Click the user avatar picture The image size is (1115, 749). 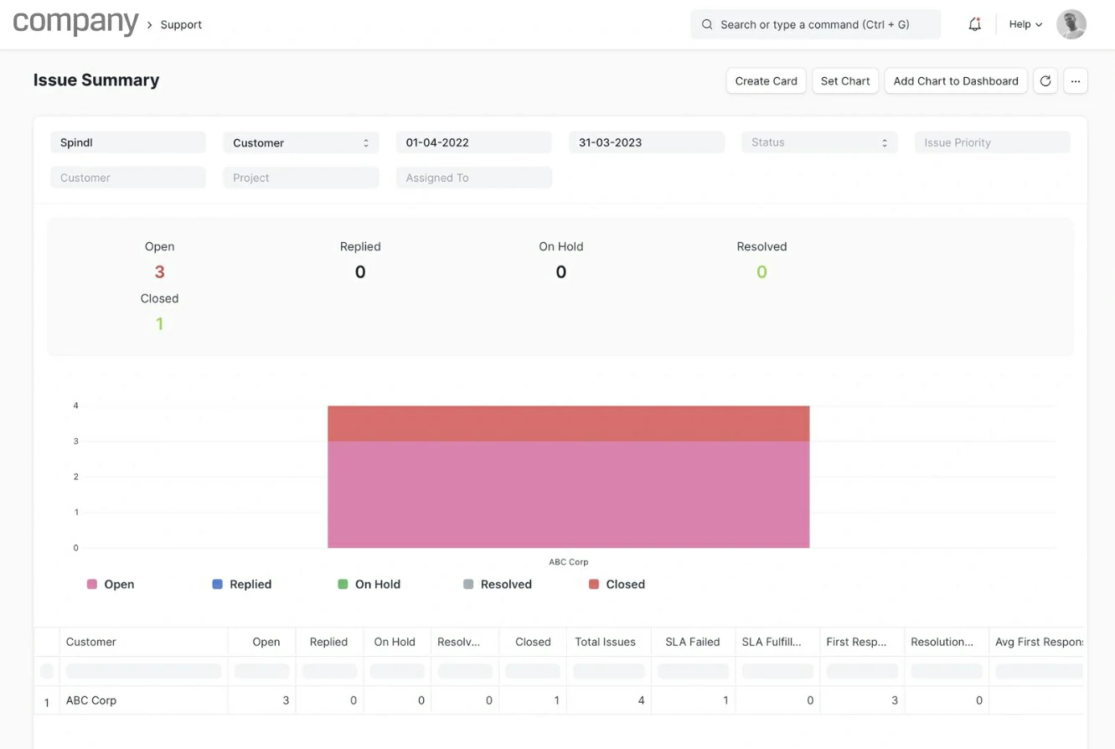click(x=1071, y=24)
